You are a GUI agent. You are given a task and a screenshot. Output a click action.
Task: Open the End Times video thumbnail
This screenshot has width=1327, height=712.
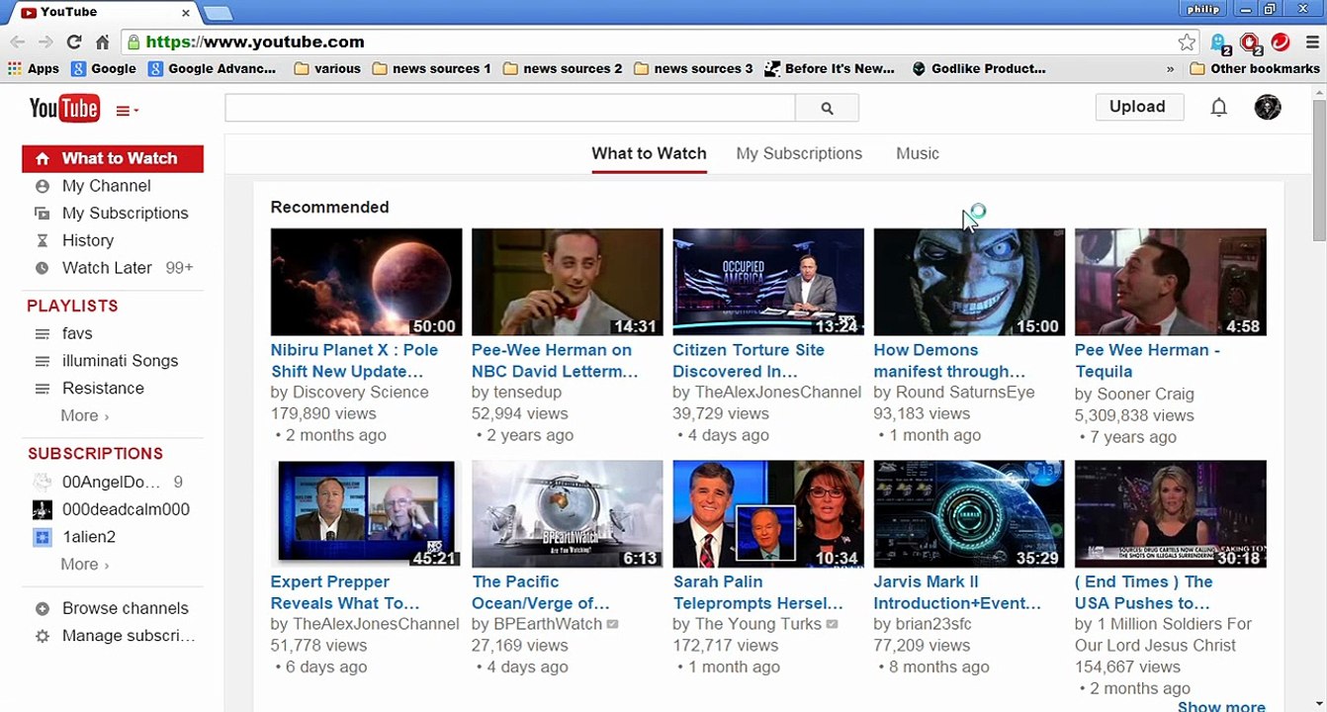click(x=1171, y=514)
